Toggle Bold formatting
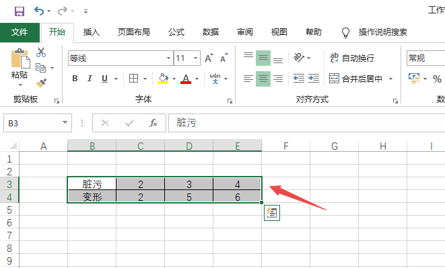 [x=75, y=79]
